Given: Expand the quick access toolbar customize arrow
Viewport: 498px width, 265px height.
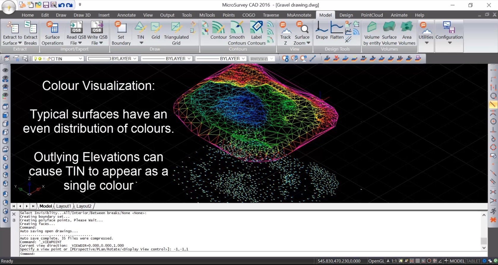Looking at the screenshot, I should (x=80, y=5).
